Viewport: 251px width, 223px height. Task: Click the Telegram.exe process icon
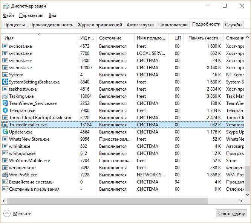point(5,111)
